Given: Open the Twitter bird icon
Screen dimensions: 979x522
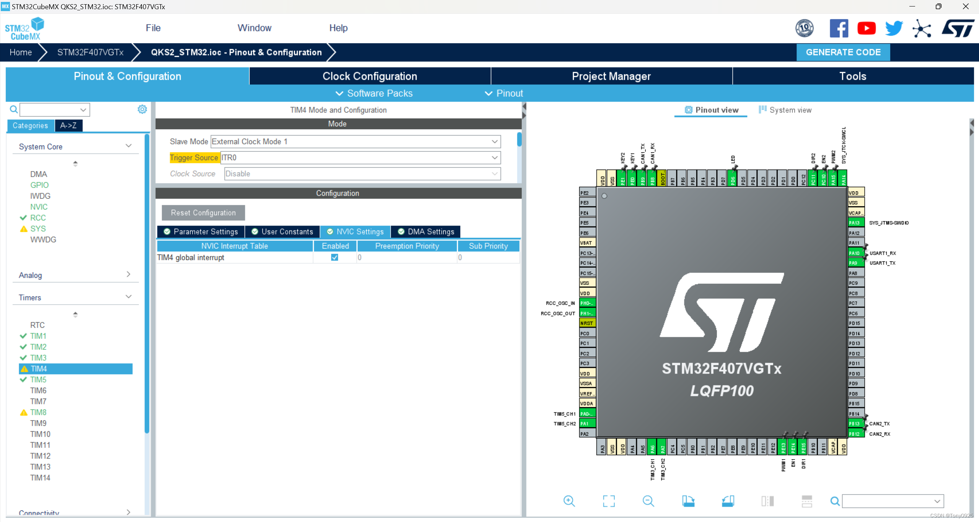Looking at the screenshot, I should (x=894, y=28).
